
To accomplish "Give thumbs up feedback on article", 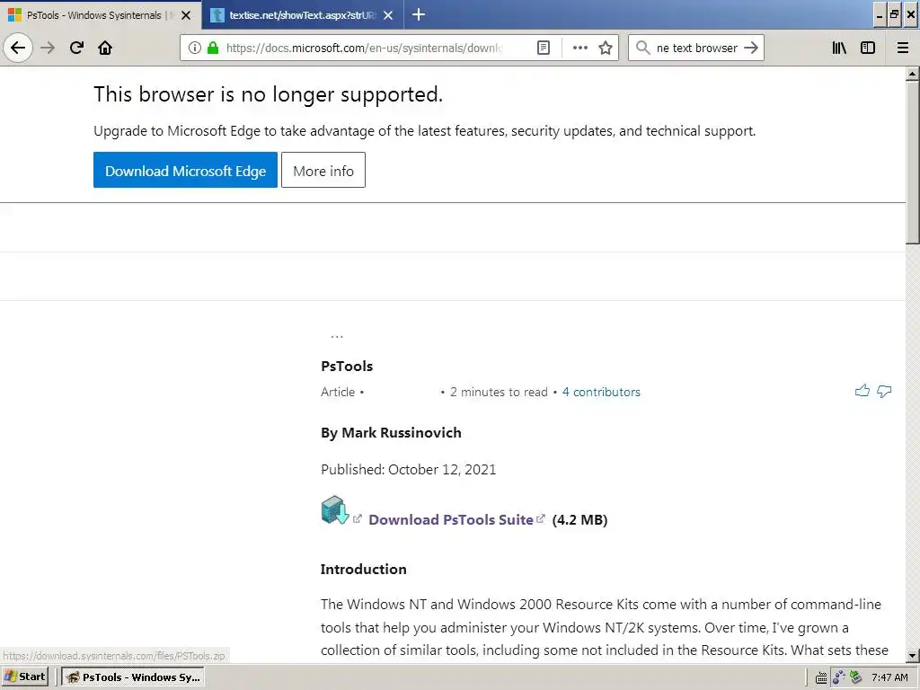I will coord(862,391).
